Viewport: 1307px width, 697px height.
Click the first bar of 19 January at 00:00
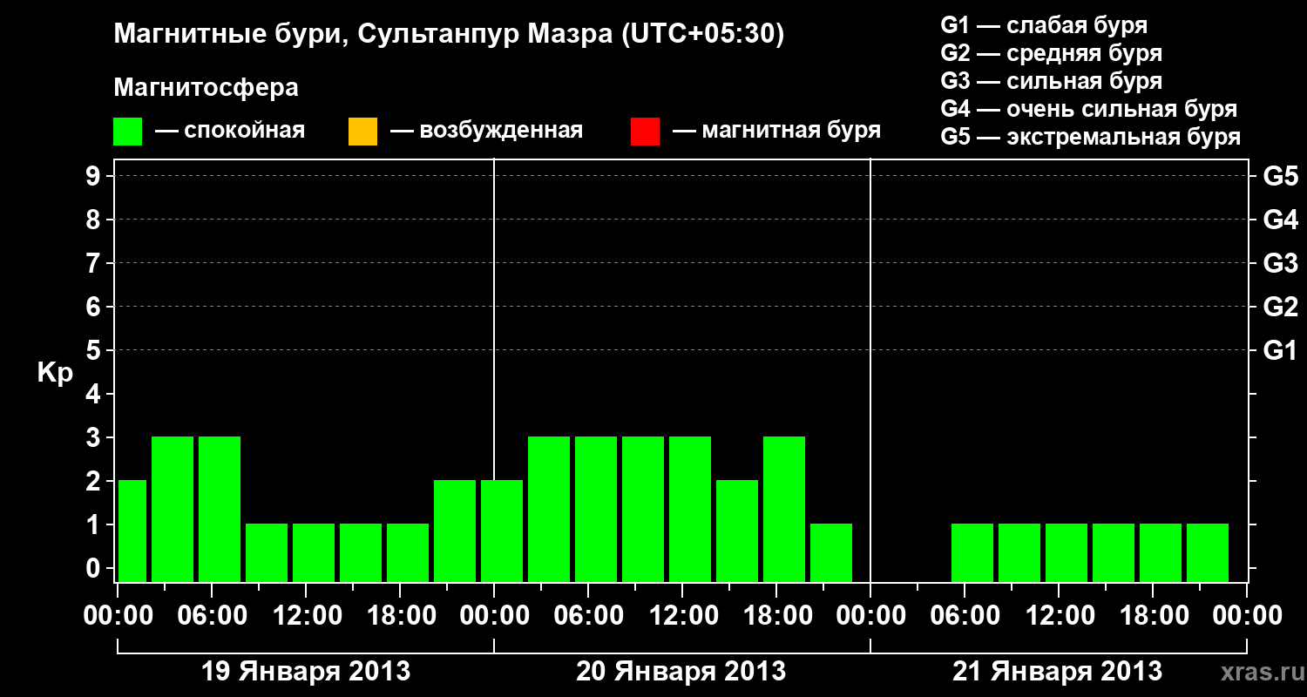tap(132, 531)
